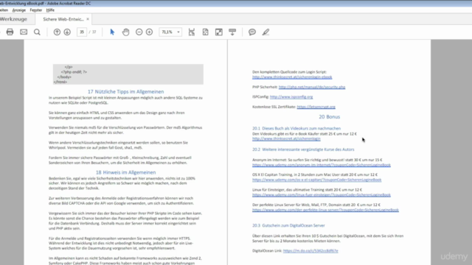This screenshot has height=265, width=472.
Task: Go to previous page with up arrow
Action: point(57,32)
